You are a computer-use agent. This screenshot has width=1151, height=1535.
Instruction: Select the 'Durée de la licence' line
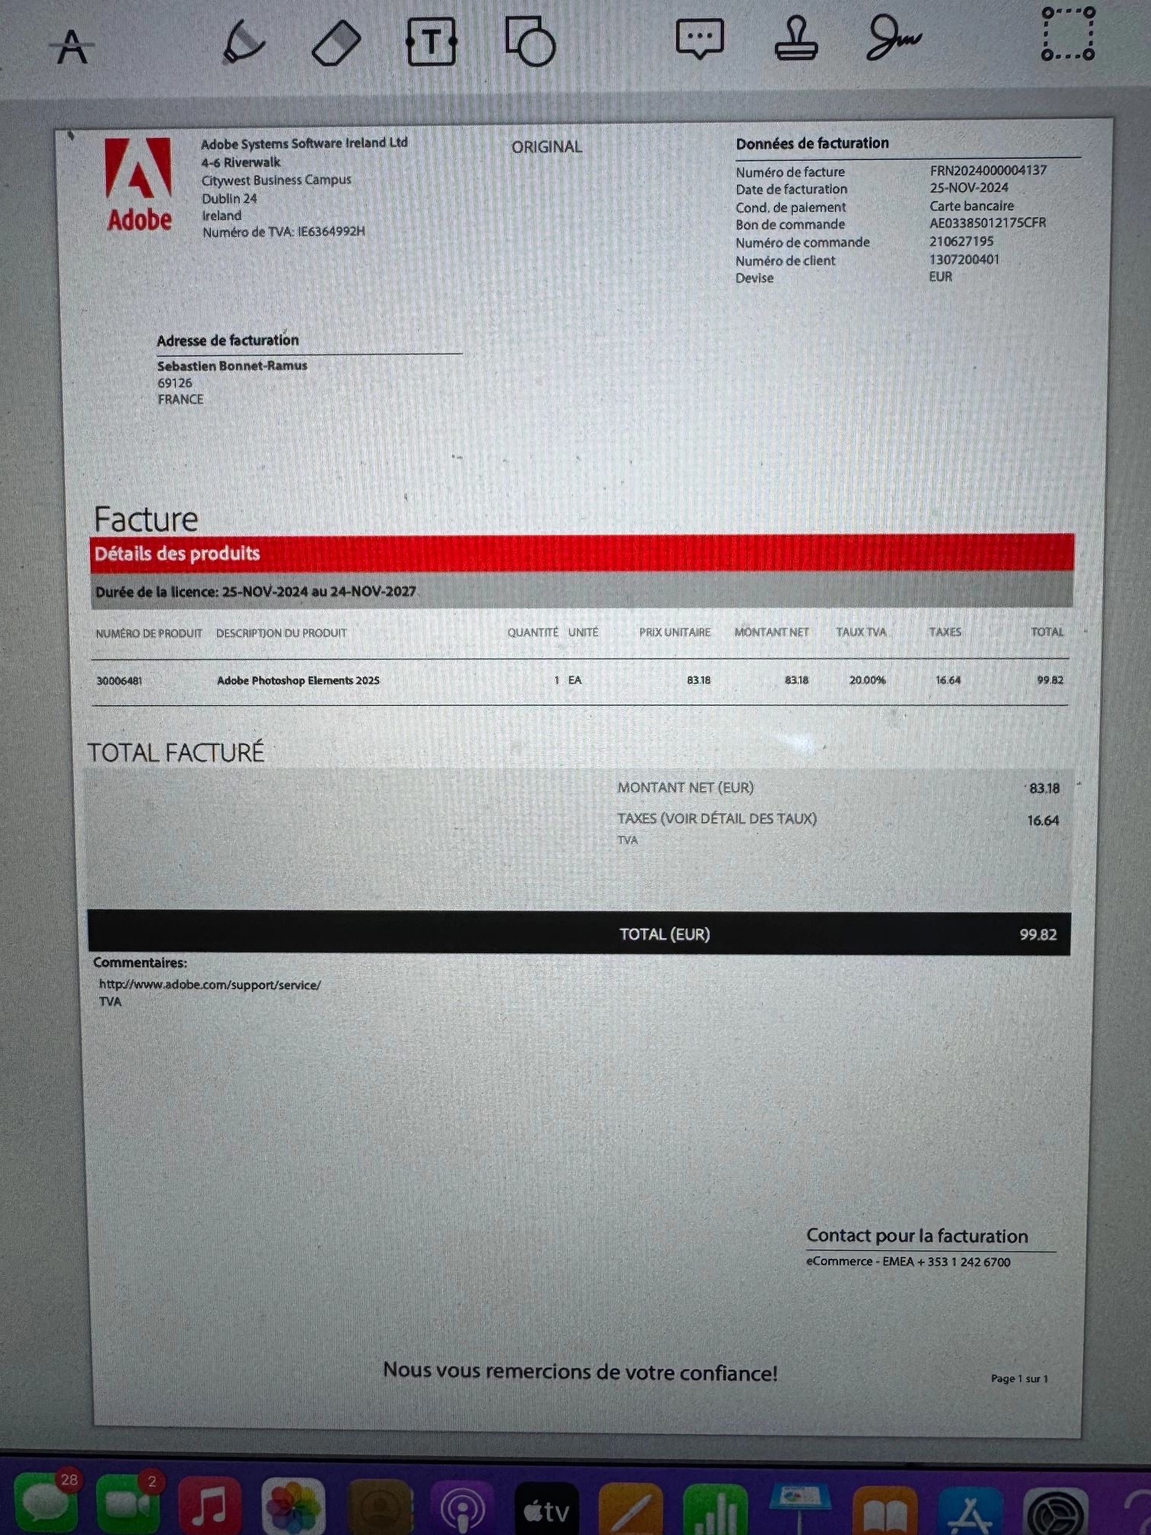coord(256,592)
